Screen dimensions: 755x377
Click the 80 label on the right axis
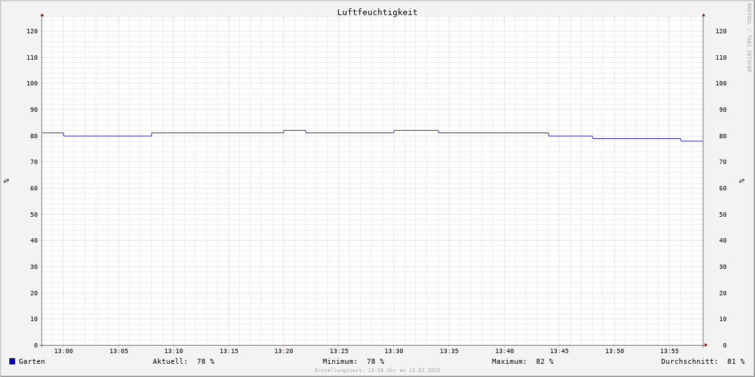723,136
